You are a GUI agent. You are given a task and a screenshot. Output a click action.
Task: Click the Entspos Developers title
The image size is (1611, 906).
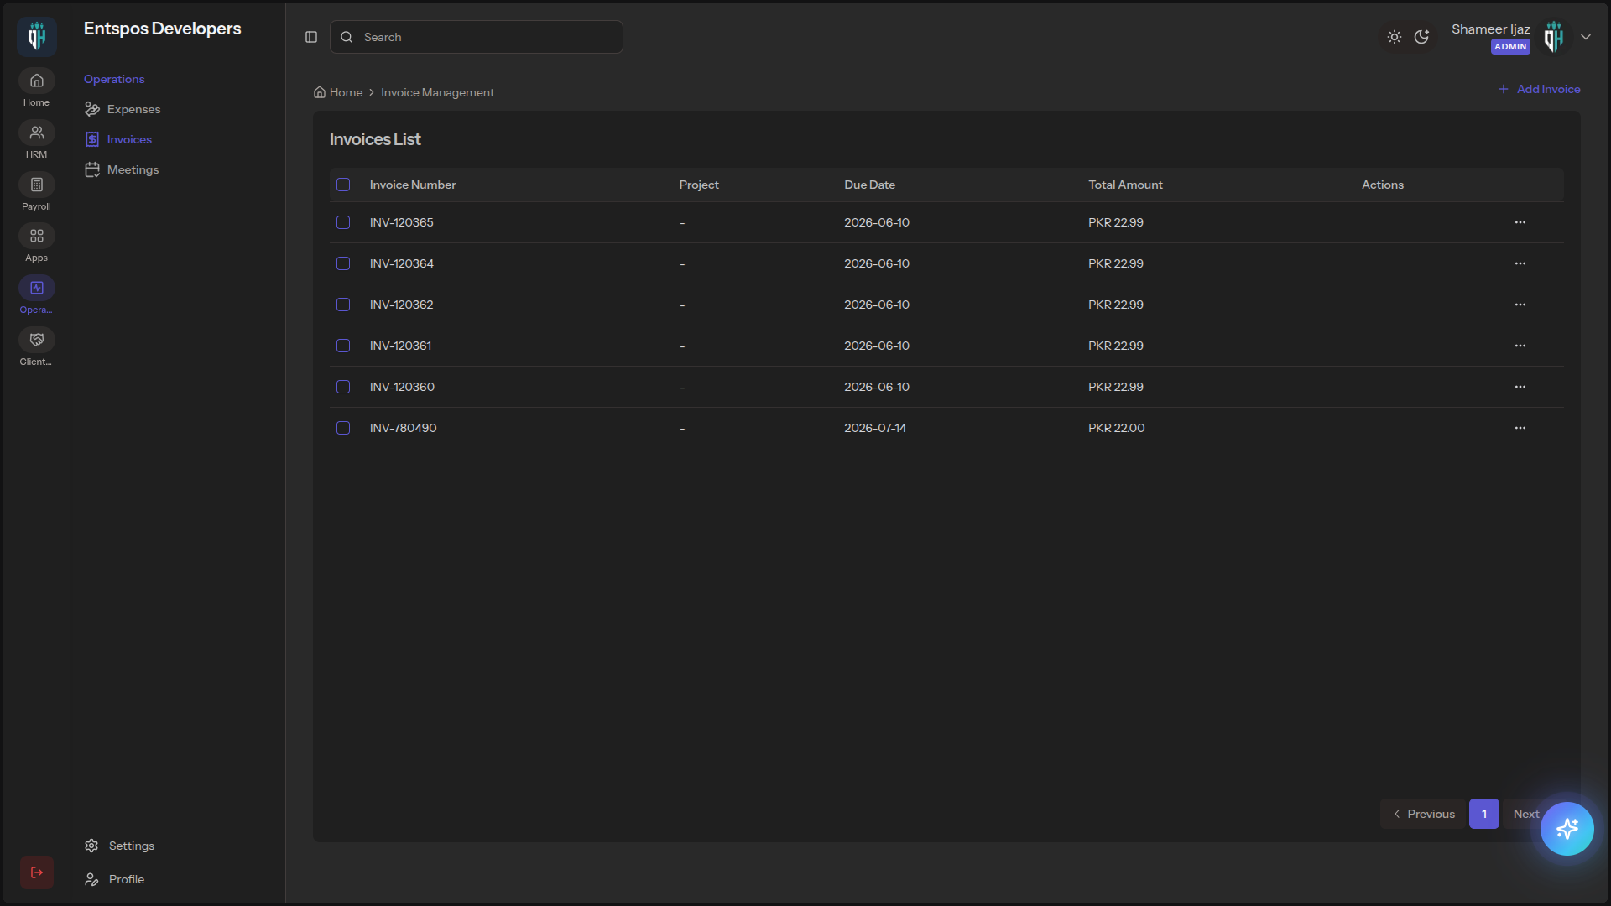tap(163, 29)
